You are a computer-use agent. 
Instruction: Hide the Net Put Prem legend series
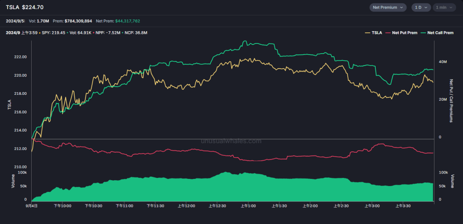point(402,33)
